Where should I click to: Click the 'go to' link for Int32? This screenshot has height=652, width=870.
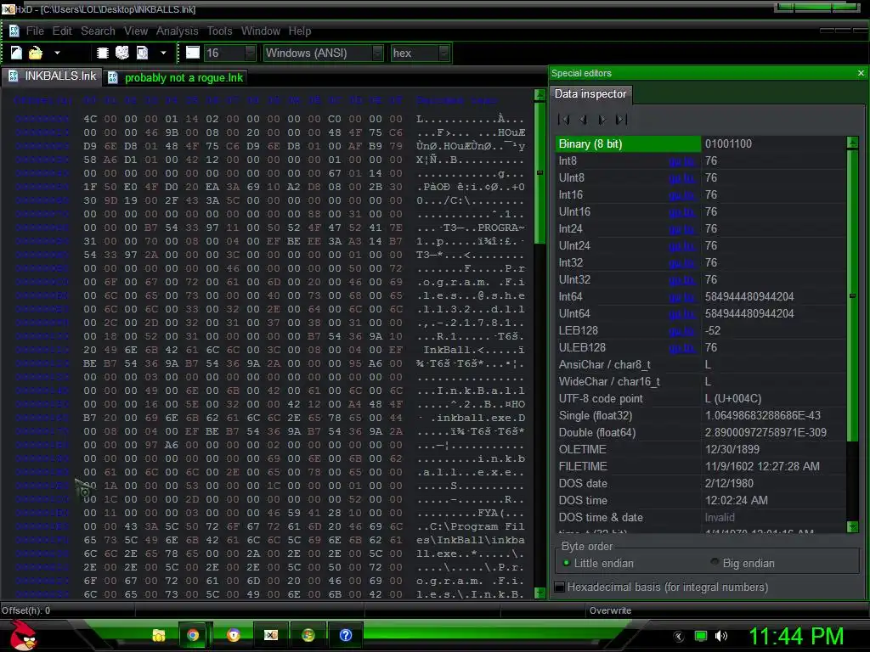coord(681,263)
